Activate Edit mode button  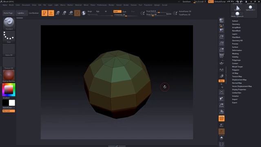(x=44, y=13)
